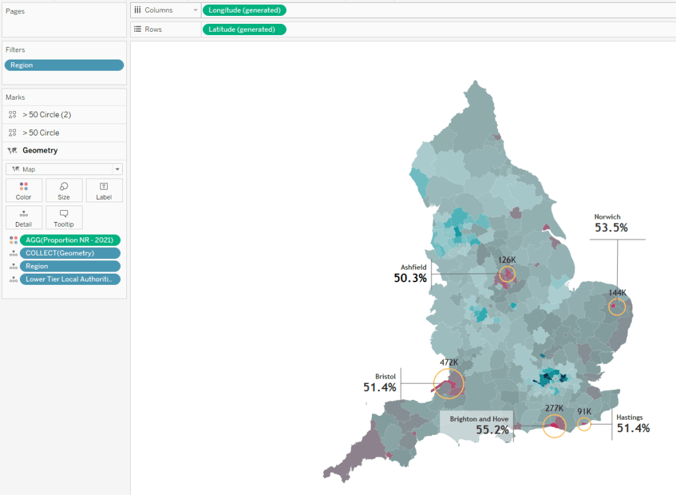Select the Longitude (generated) pill

click(244, 10)
